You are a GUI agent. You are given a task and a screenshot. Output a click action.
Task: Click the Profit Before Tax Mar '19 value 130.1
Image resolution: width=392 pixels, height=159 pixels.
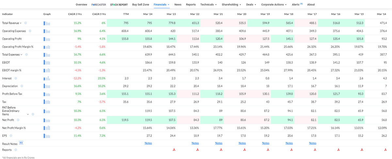[x=266, y=94]
